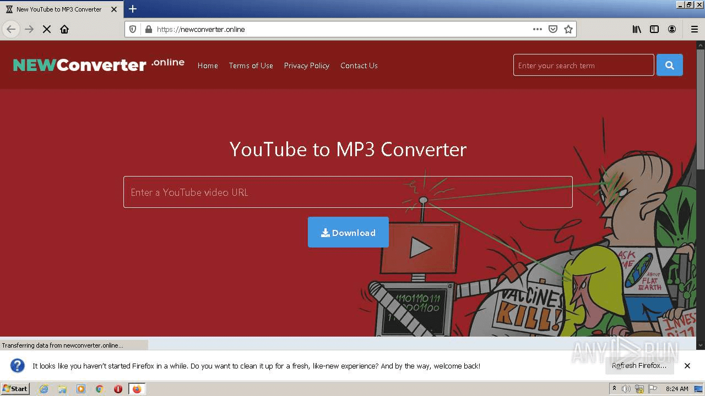The image size is (705, 396).
Task: Click the 8:24 AM system clock
Action: coord(677,389)
